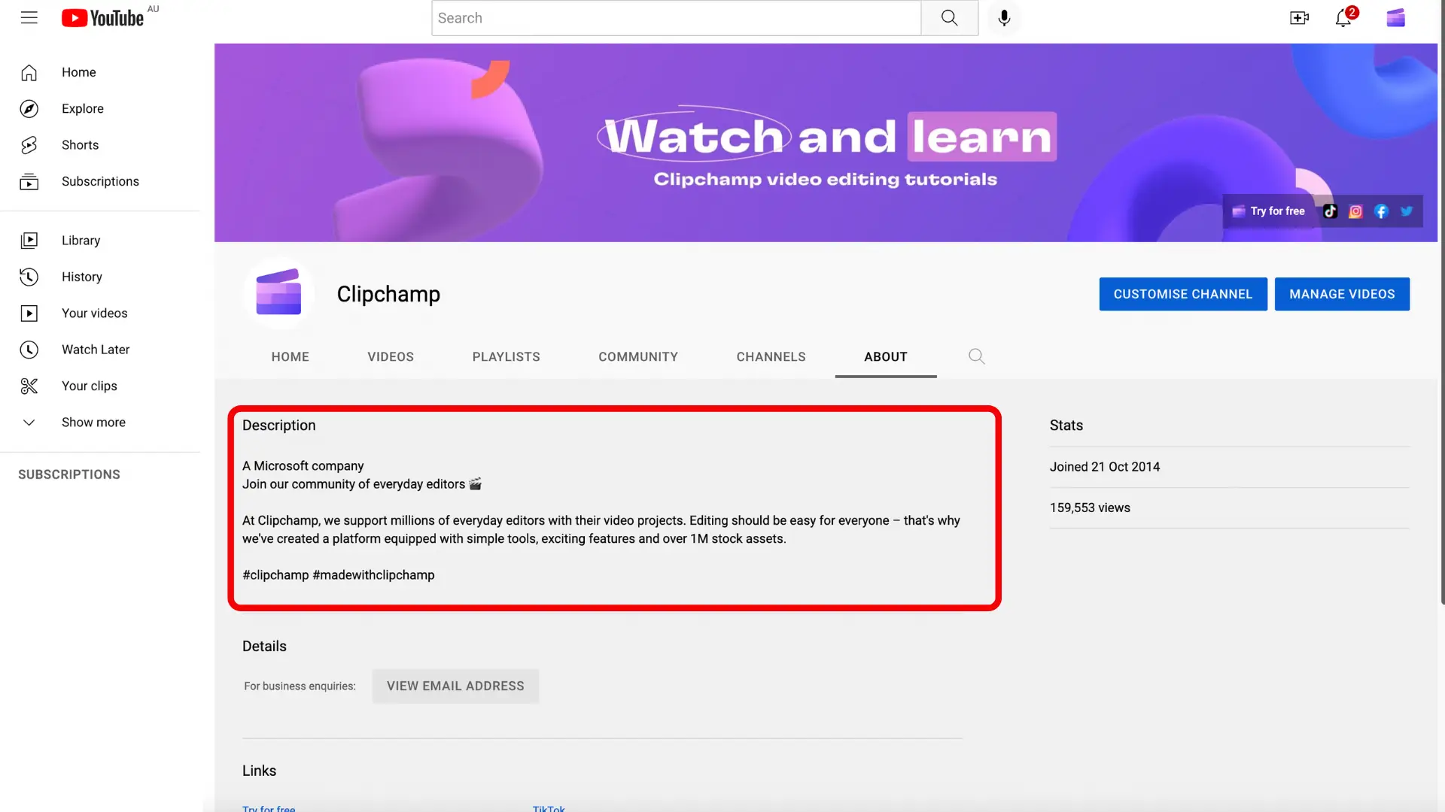Click the #clipchamp hashtag link
The height and width of the screenshot is (812, 1445).
tap(275, 575)
